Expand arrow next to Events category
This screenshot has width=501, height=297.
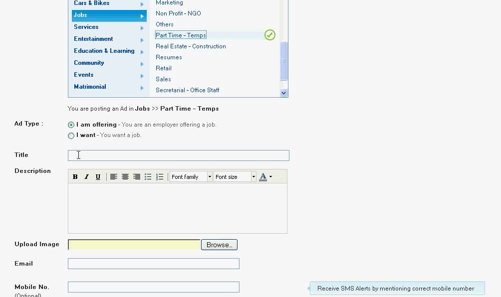point(142,76)
